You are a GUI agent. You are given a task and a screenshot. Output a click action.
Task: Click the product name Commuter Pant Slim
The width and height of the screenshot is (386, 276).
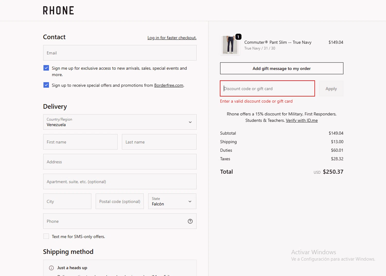(278, 42)
